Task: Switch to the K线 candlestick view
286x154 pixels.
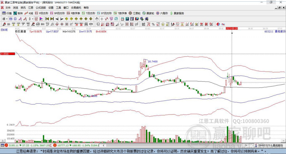Action: (29, 13)
